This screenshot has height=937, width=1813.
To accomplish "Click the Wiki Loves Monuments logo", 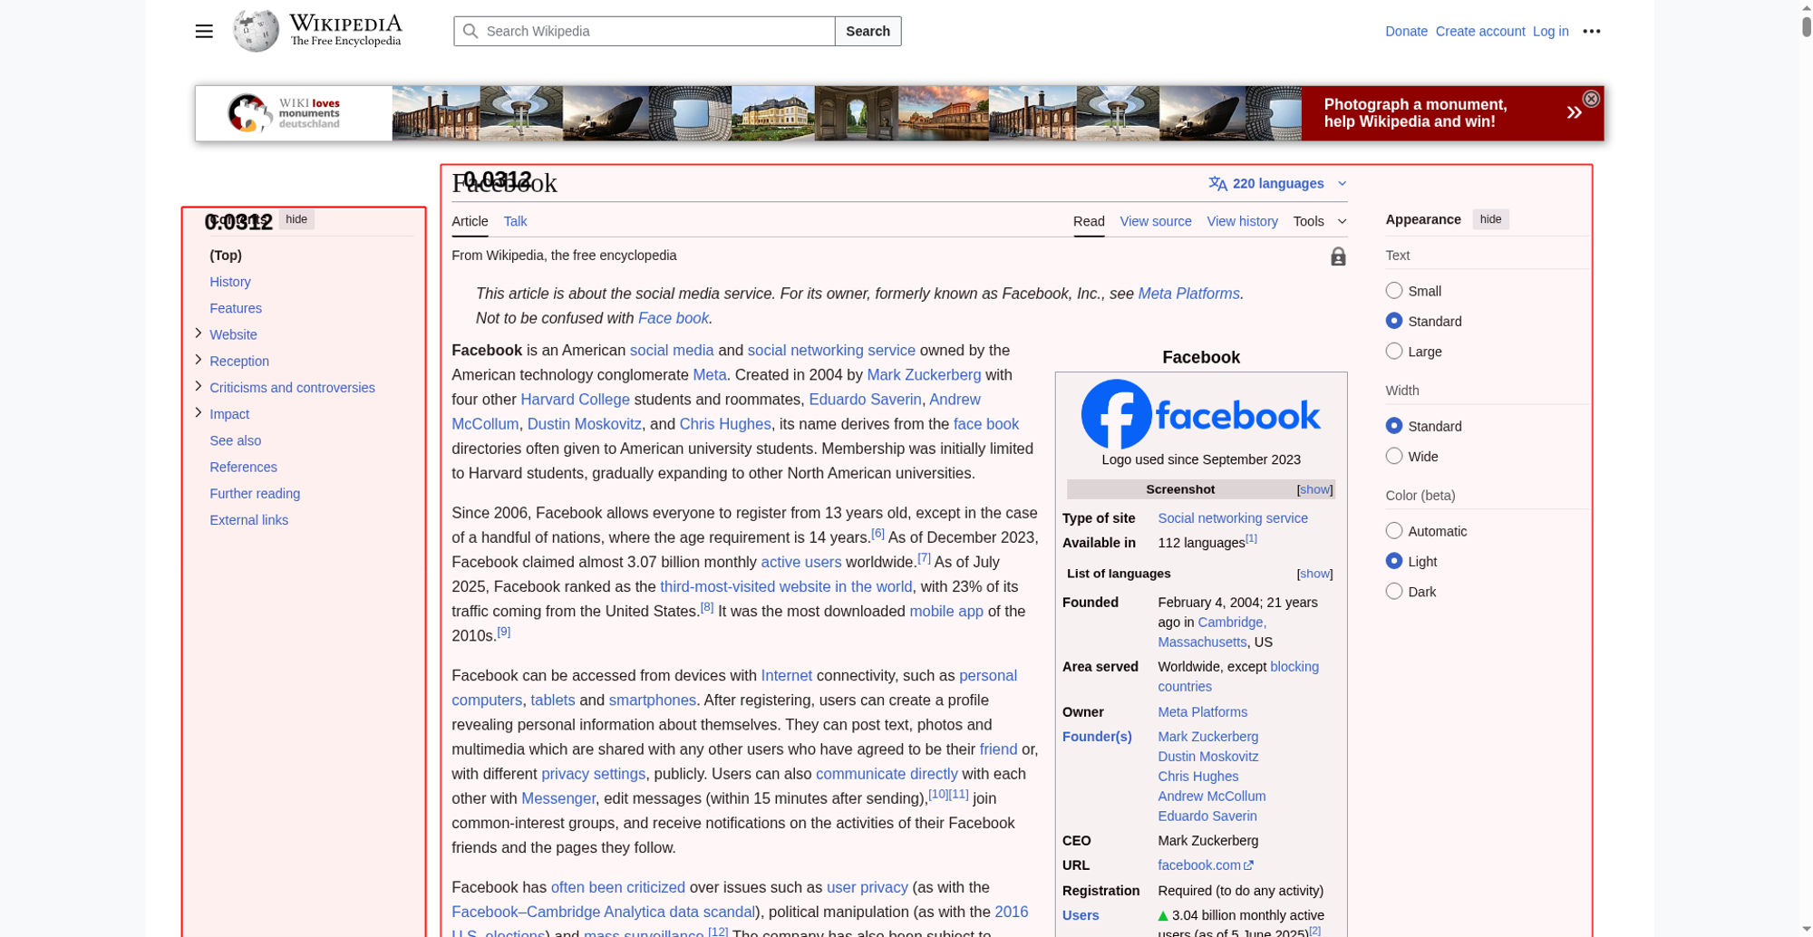I will (x=284, y=113).
